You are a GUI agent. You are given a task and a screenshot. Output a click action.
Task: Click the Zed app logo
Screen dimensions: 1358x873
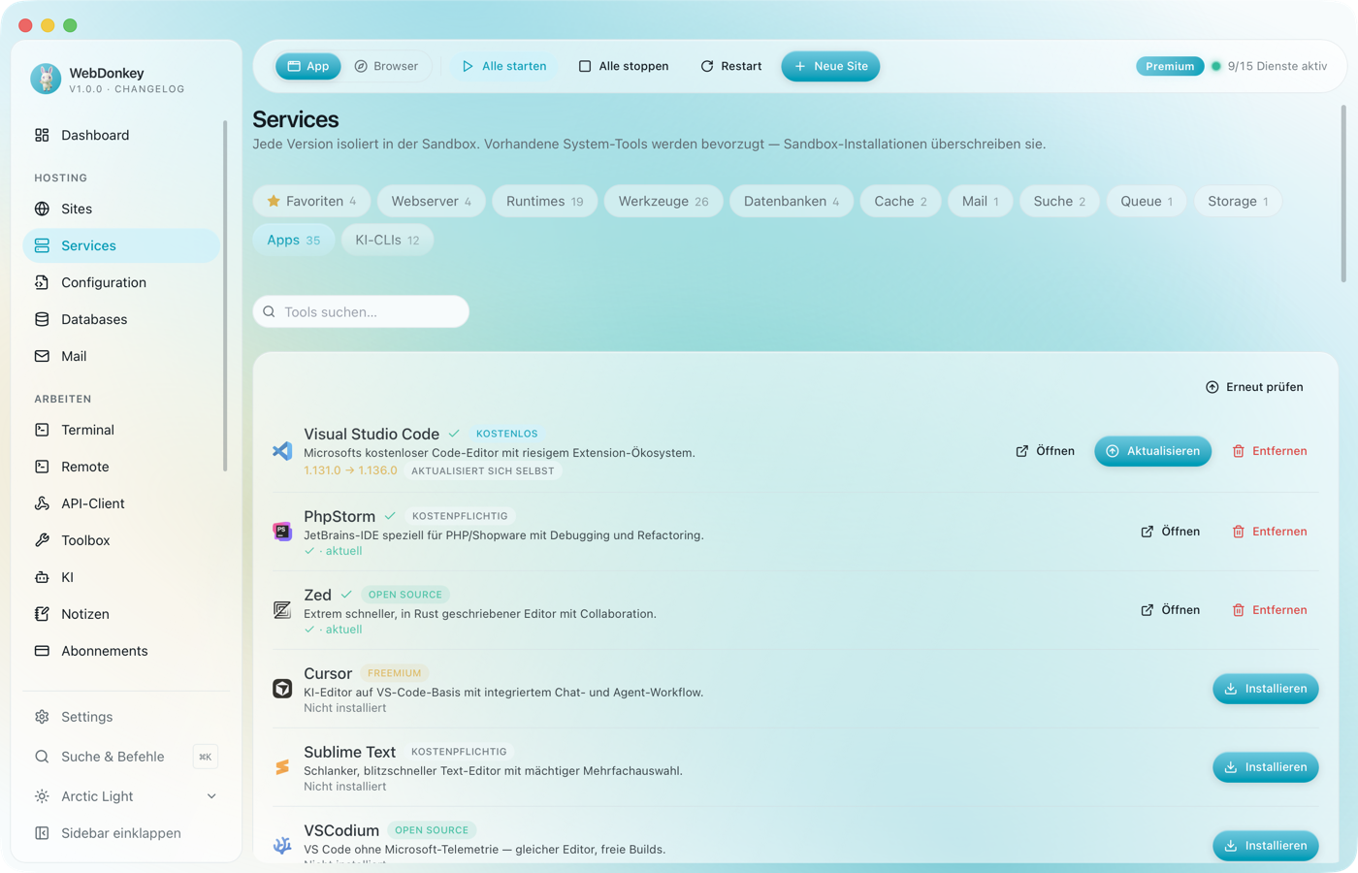point(282,610)
